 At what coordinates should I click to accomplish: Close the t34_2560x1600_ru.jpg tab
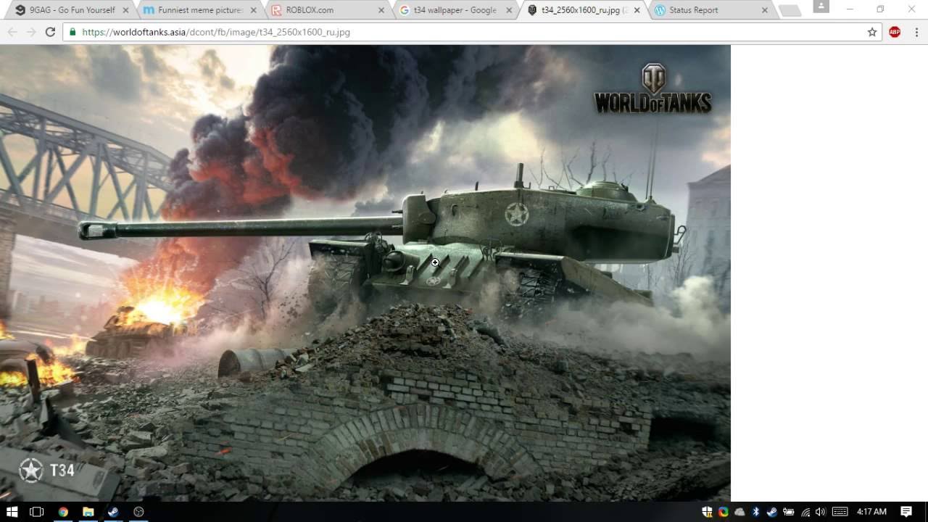coord(637,10)
